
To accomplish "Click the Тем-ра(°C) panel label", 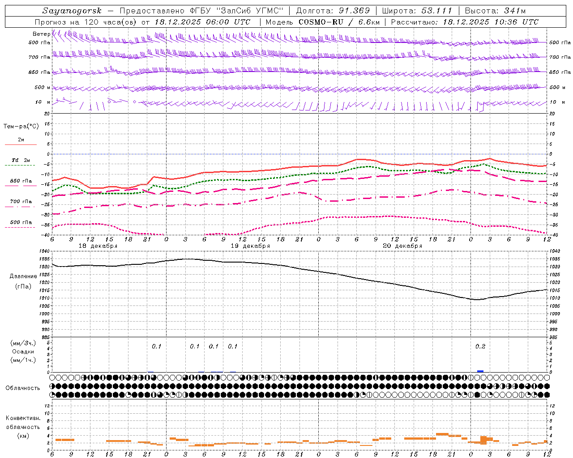I will [21, 126].
